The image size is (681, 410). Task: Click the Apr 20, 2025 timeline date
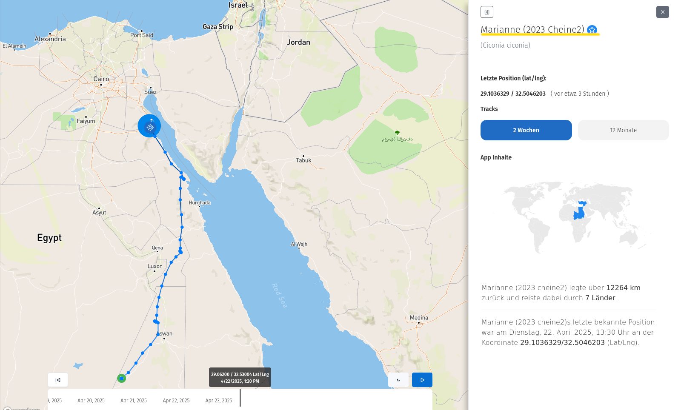(x=91, y=401)
